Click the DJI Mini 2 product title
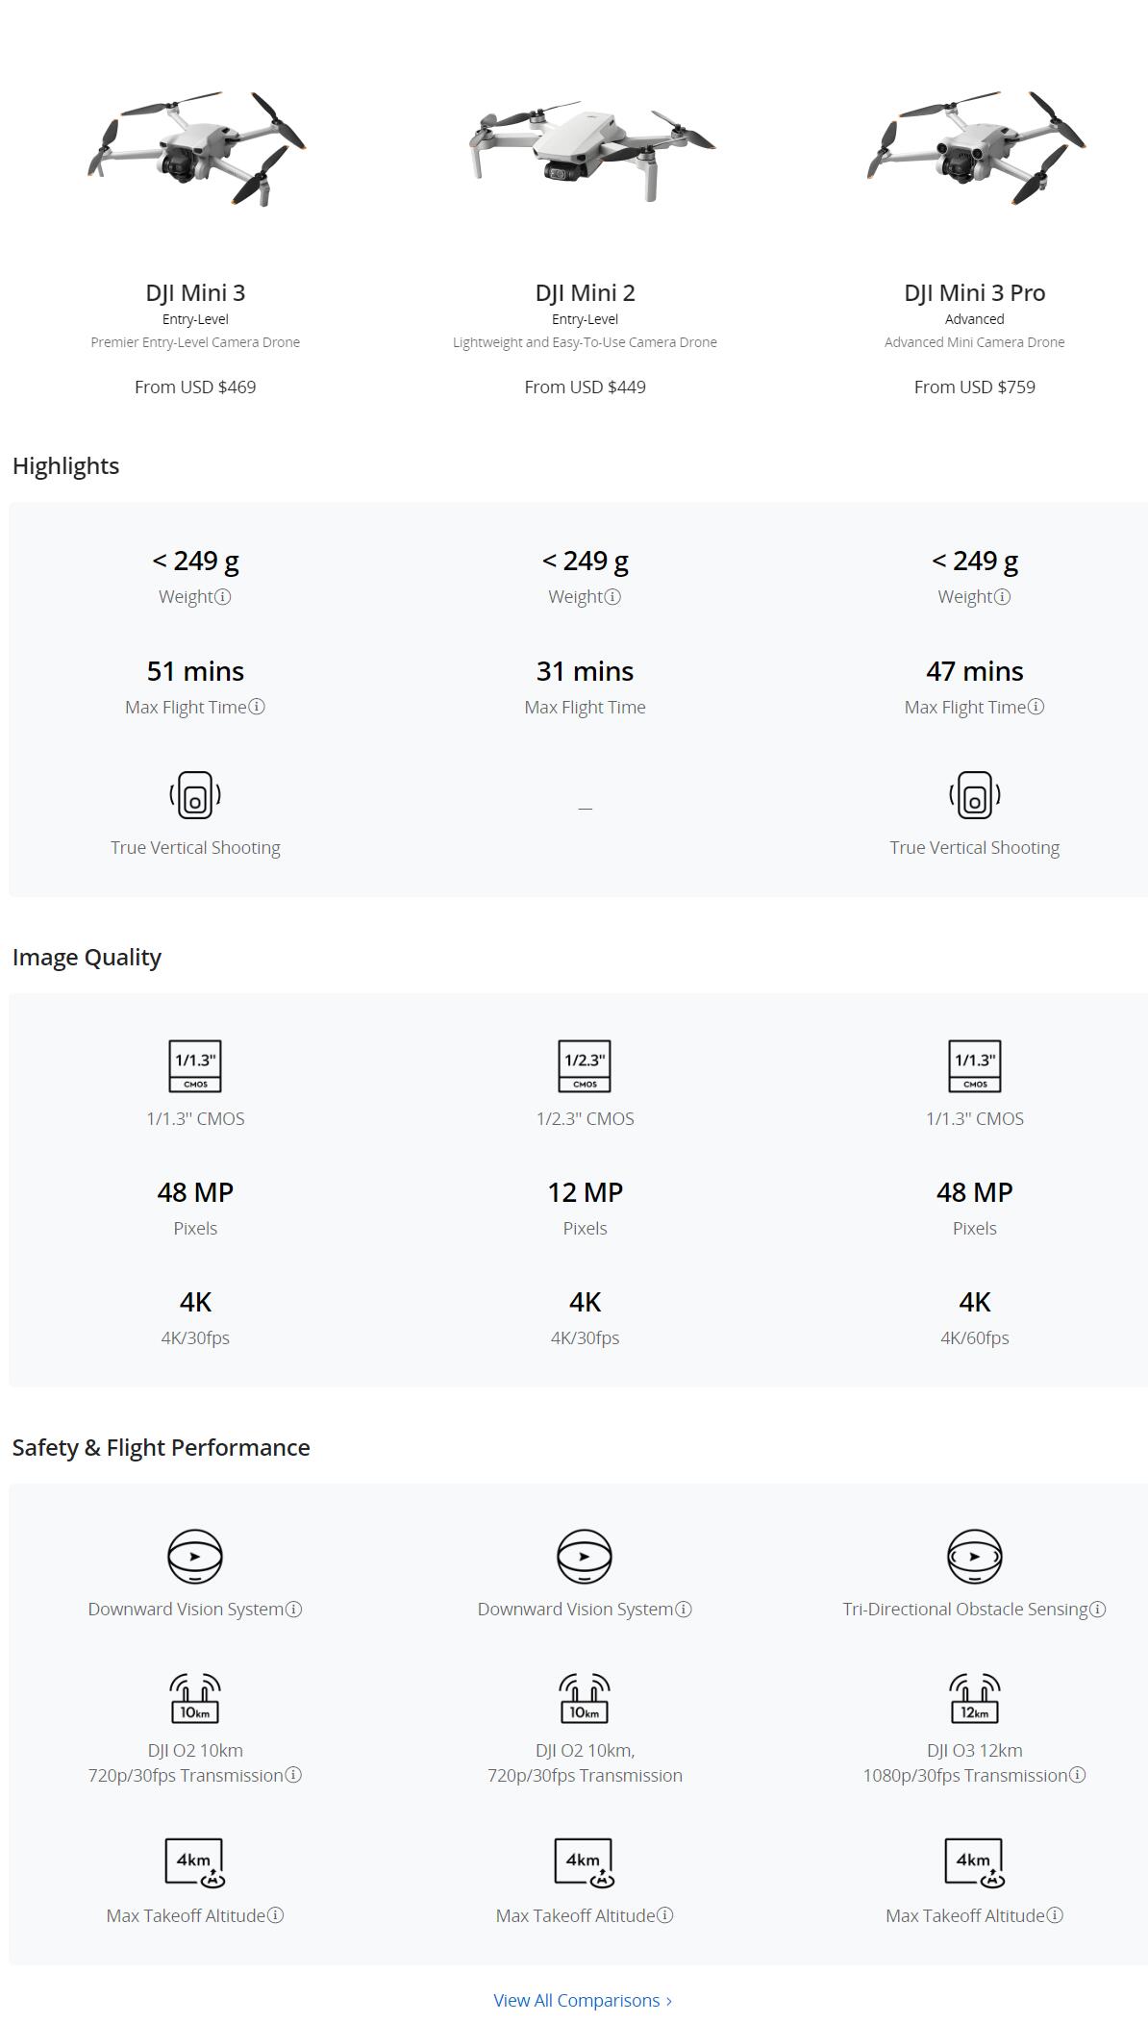This screenshot has height=2023, width=1148. pos(585,292)
